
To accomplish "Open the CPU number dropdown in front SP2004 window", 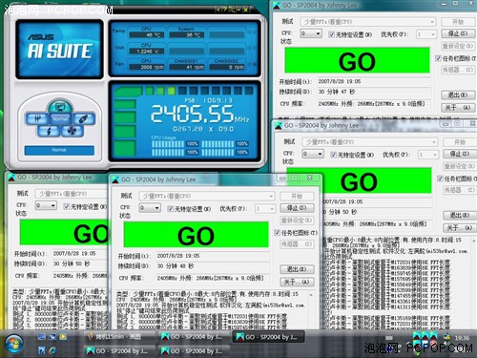I will [x=150, y=208].
